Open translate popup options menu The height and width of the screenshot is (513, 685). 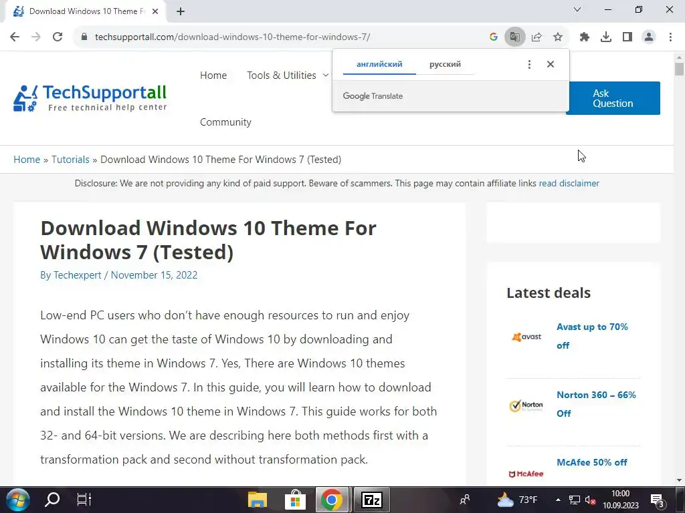point(529,65)
